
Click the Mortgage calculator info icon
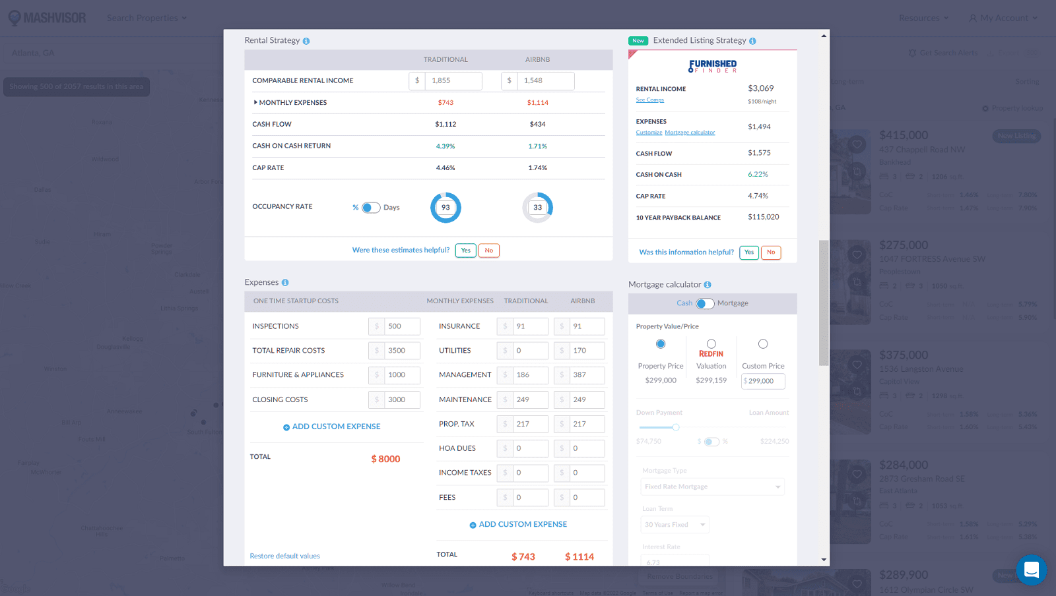pyautogui.click(x=708, y=285)
